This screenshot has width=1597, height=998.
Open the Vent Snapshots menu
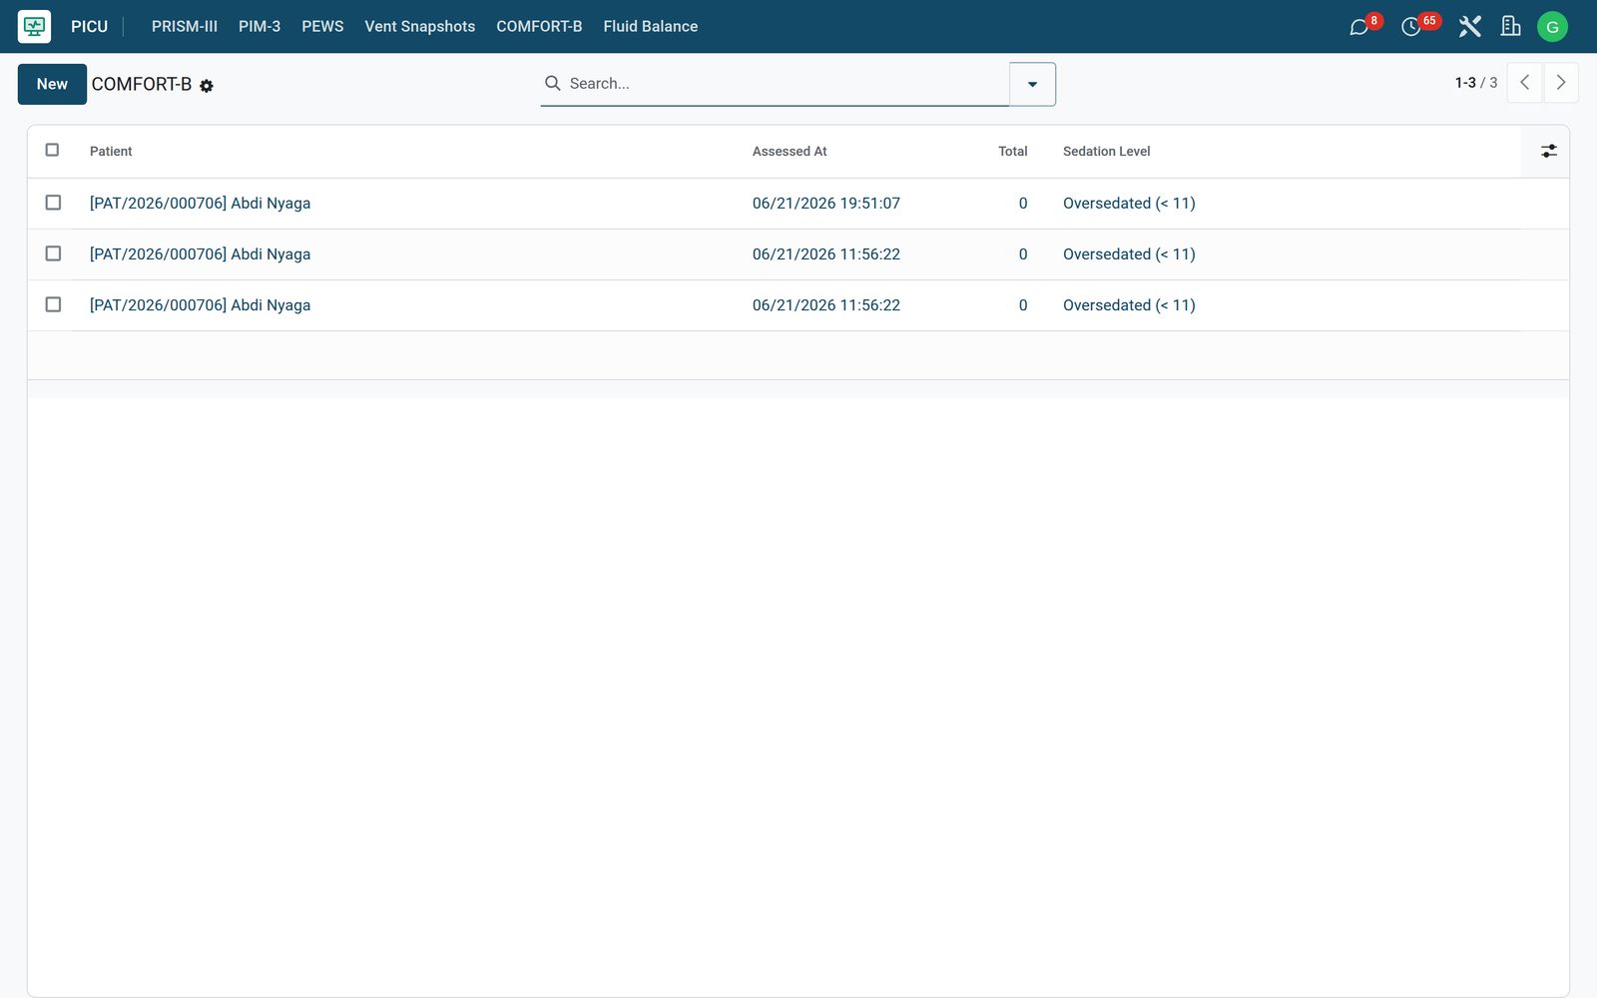coord(420,27)
